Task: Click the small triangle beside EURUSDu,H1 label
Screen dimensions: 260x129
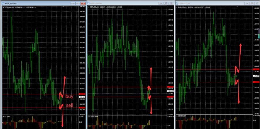Action: tap(177, 7)
